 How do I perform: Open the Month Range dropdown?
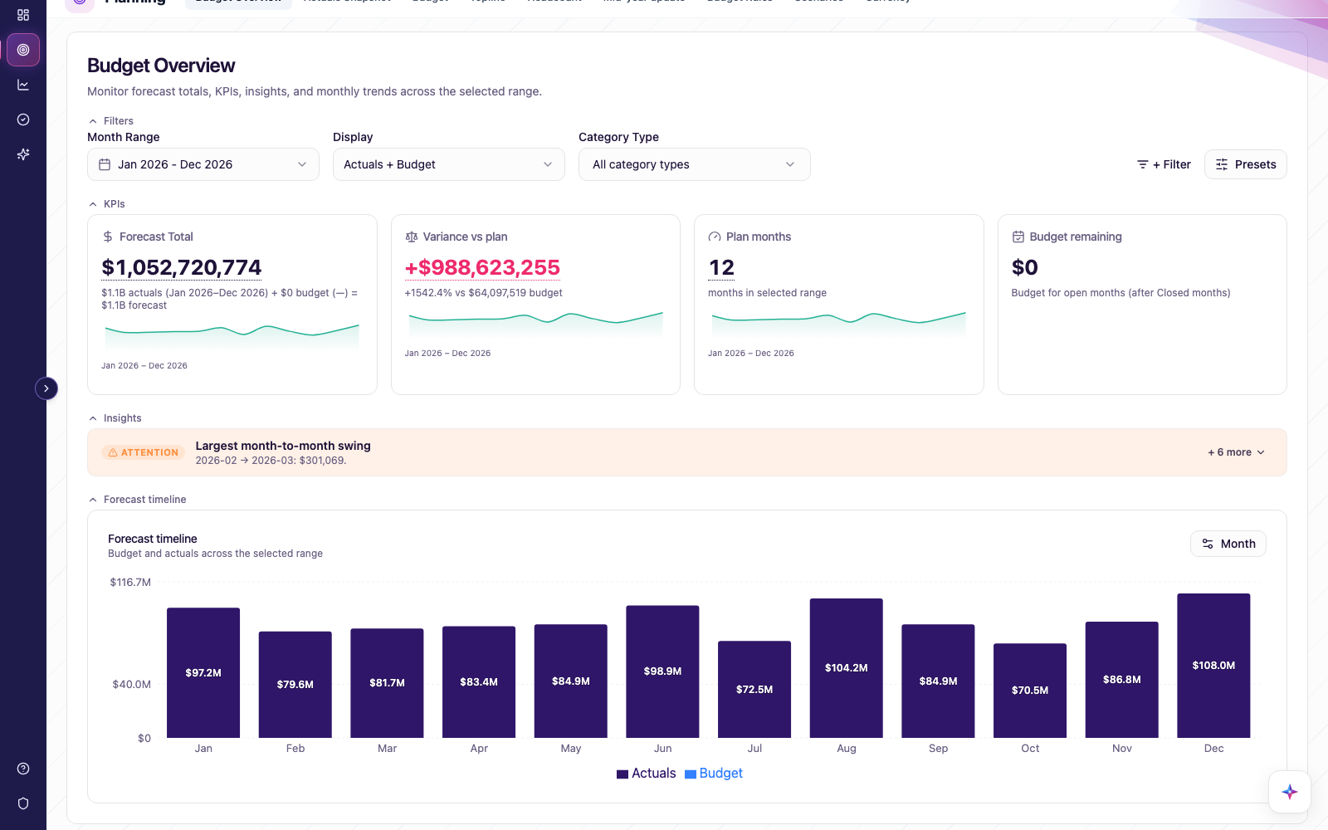(203, 164)
